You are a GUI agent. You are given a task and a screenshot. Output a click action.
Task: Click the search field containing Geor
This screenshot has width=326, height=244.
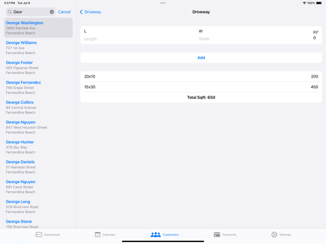coord(31,12)
